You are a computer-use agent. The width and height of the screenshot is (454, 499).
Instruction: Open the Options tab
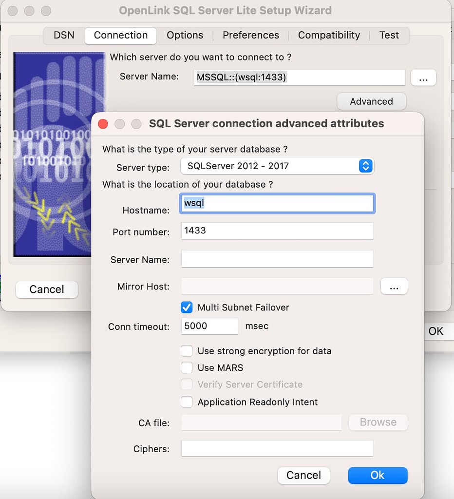[185, 35]
